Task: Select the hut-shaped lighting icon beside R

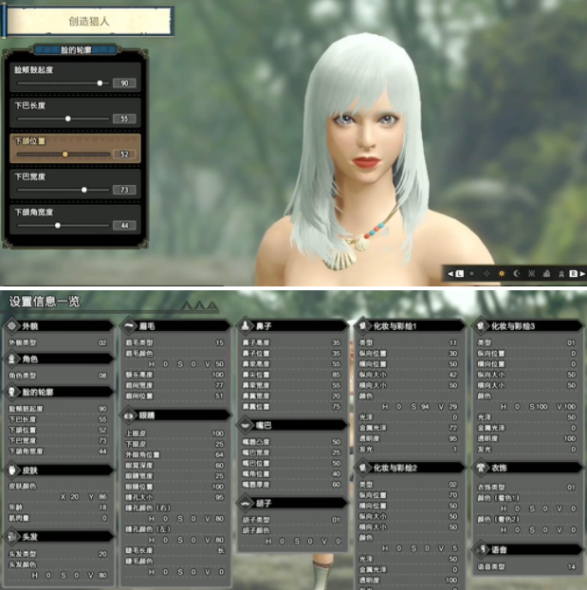Action: (561, 273)
